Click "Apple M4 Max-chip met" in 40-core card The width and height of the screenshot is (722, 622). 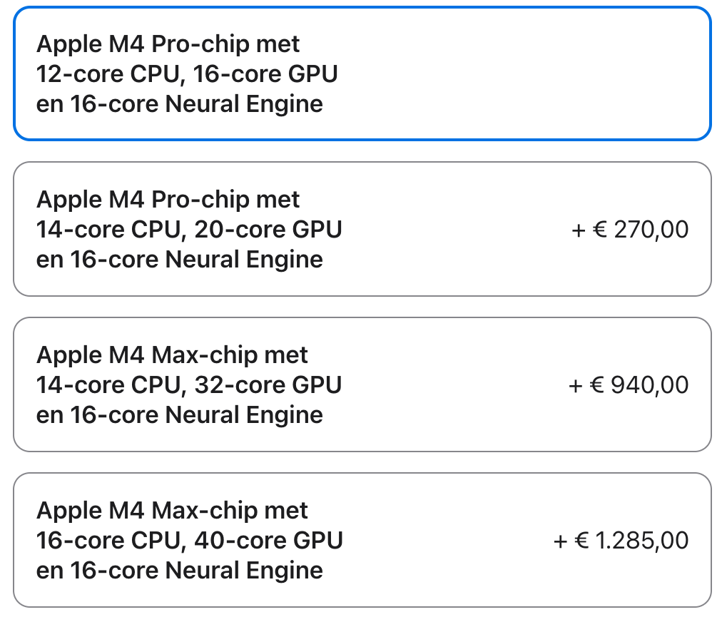tap(172, 511)
